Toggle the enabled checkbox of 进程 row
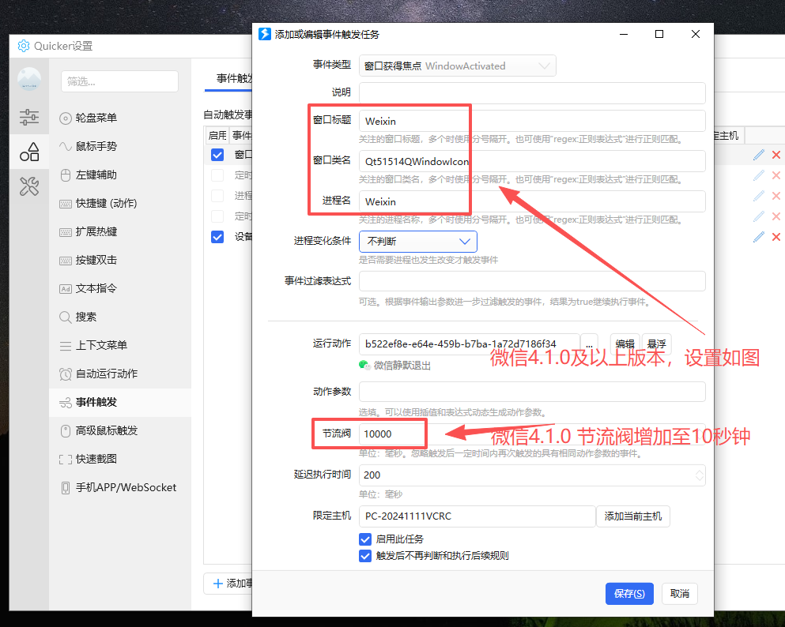The image size is (785, 627). (x=217, y=196)
